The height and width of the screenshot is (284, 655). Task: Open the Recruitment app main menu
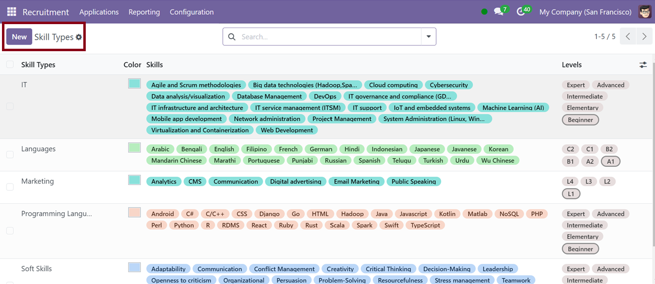tap(46, 12)
